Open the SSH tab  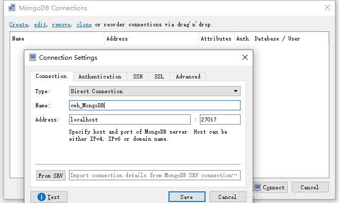(x=138, y=76)
